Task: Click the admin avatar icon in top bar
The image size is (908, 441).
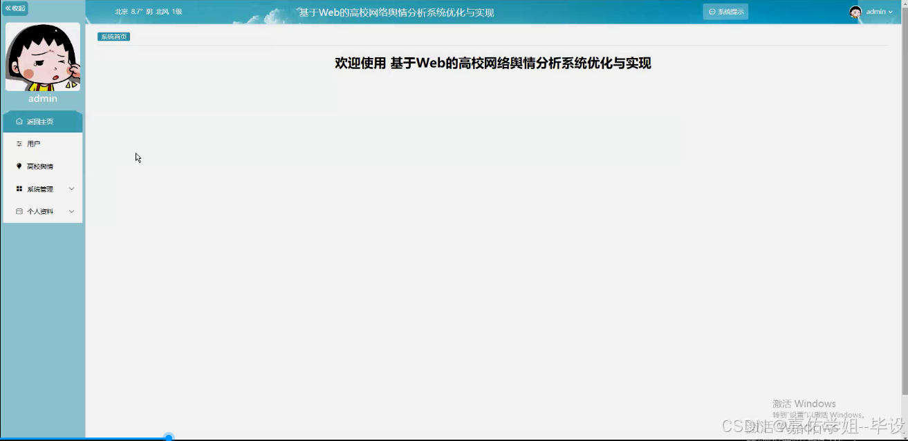Action: pos(855,11)
